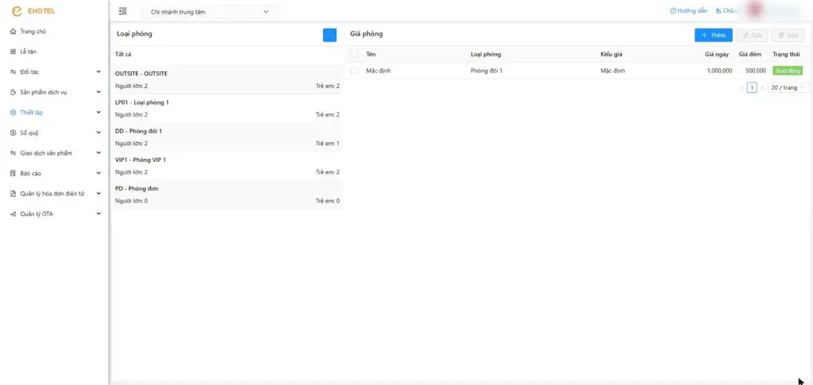
Task: Select PD - Phòng đơn room type
Action: click(x=226, y=194)
